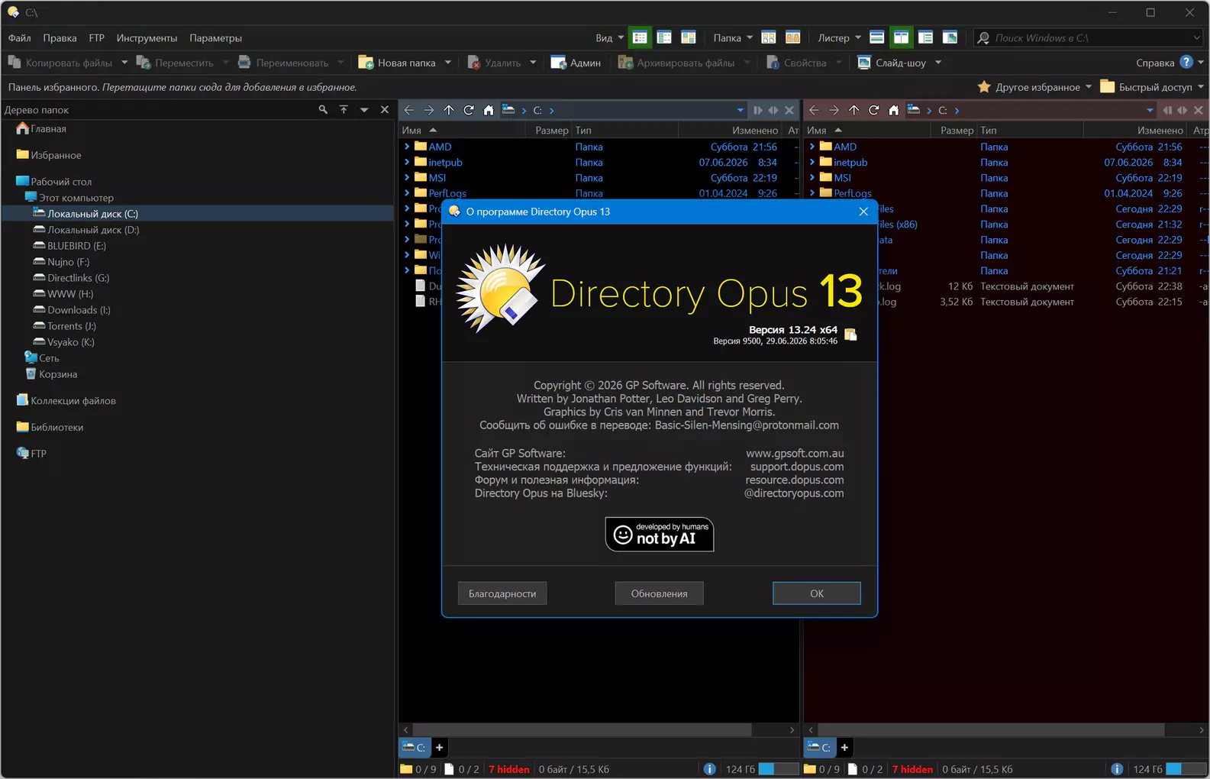Refresh the left file pane

pos(469,110)
